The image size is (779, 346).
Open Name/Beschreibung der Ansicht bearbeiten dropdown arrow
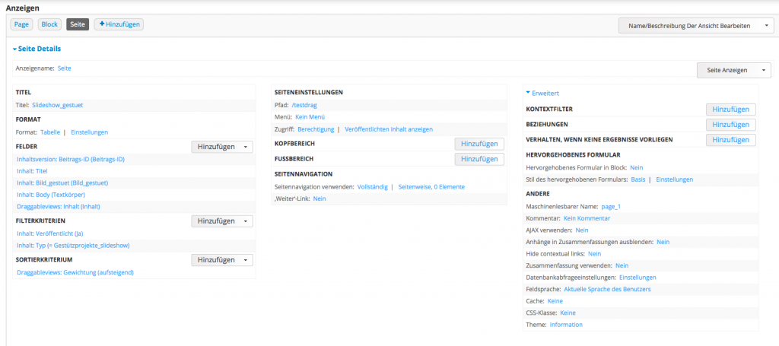tap(766, 26)
